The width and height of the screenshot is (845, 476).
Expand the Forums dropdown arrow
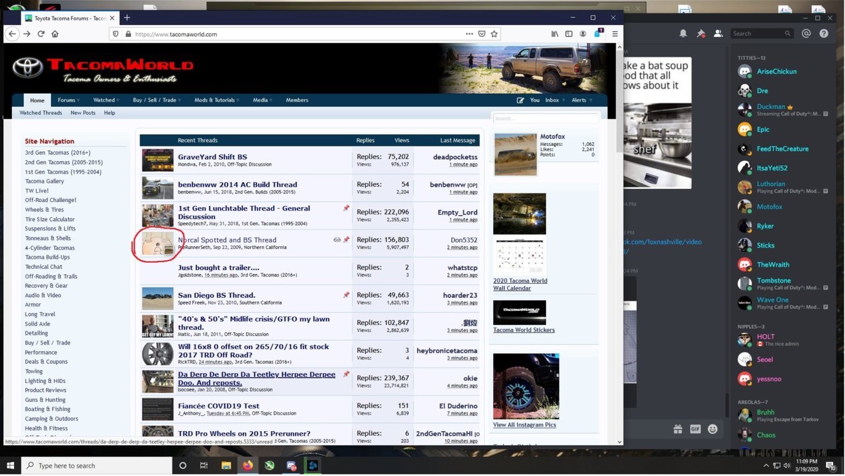point(78,100)
